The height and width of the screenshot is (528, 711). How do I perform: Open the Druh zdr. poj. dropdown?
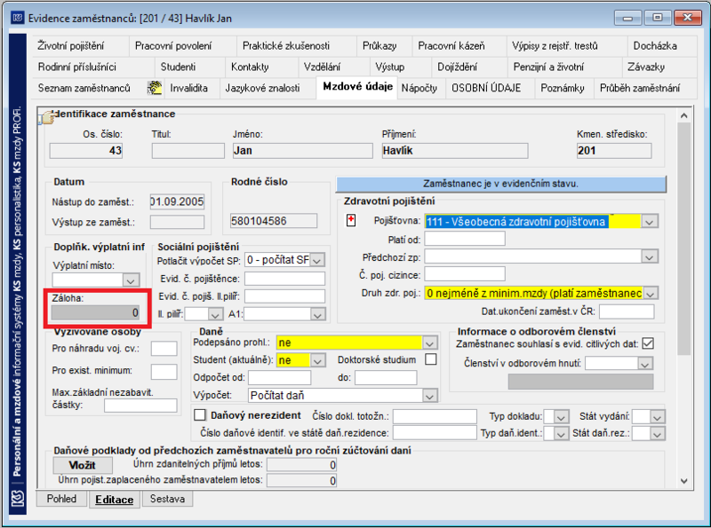pos(651,294)
